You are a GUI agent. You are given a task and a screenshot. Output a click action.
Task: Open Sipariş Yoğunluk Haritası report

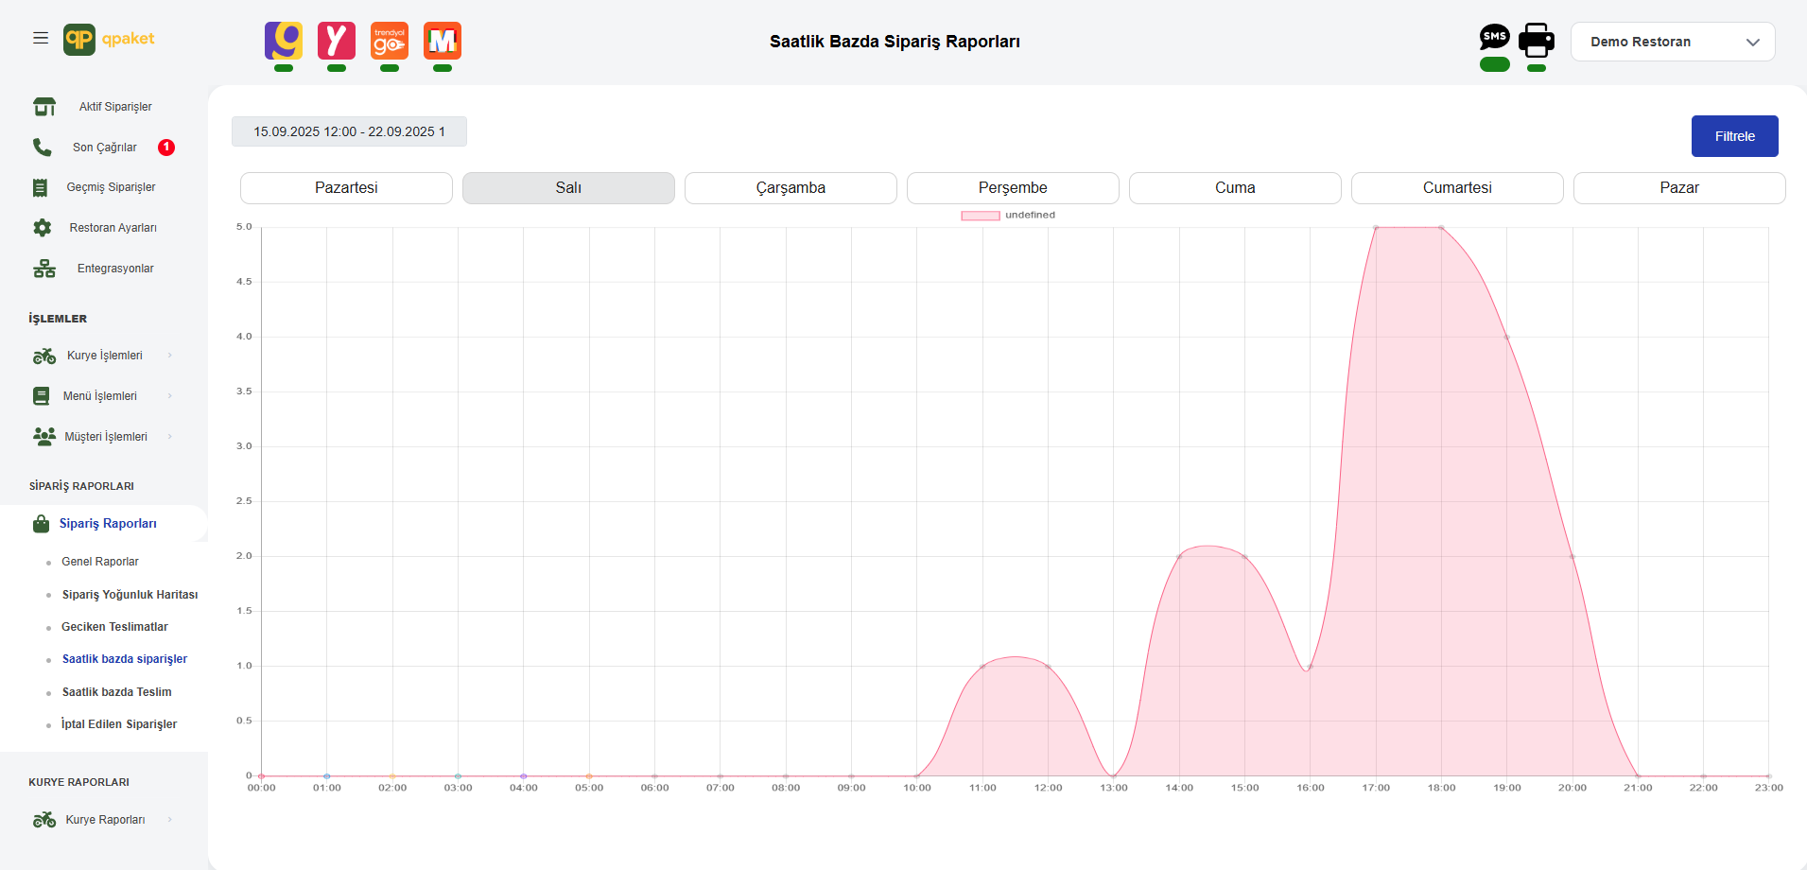pos(130,595)
